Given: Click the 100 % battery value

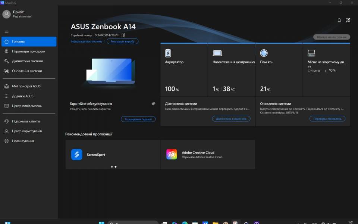Looking at the screenshot, I should [x=172, y=89].
